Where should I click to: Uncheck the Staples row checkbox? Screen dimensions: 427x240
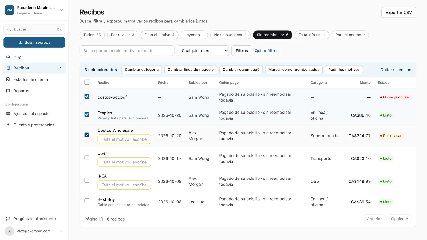point(87,114)
